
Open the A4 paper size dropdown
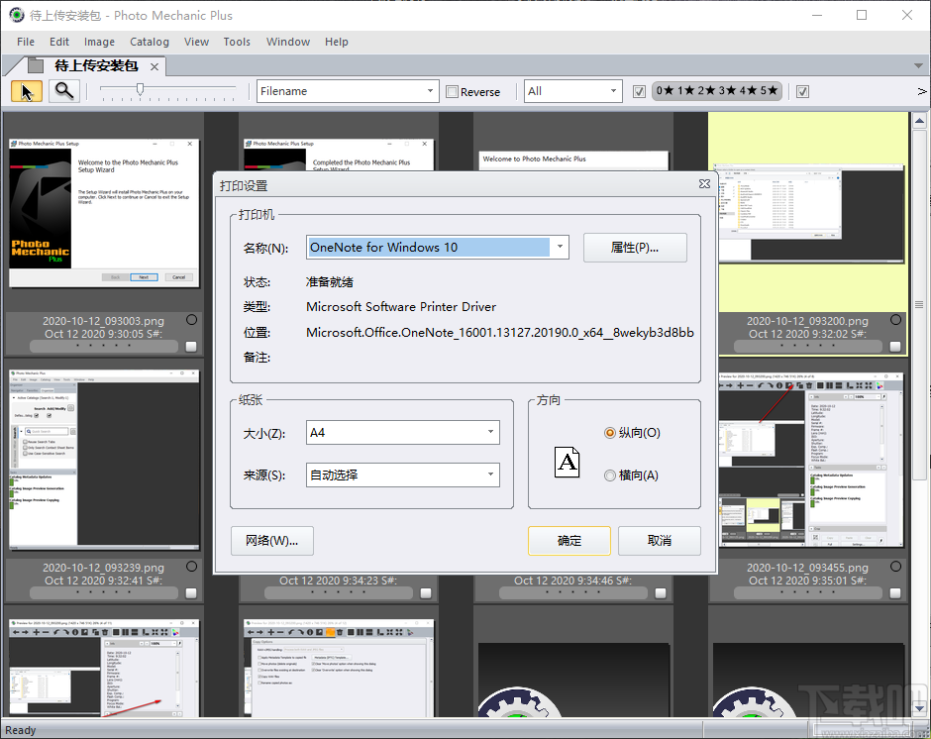tap(491, 432)
